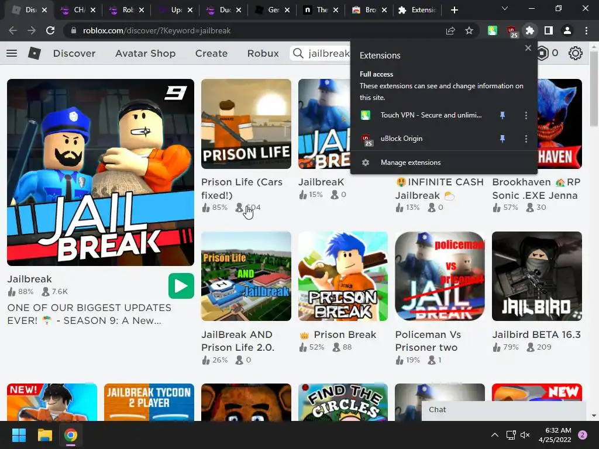Bookmark this page with the star icon

click(x=469, y=30)
